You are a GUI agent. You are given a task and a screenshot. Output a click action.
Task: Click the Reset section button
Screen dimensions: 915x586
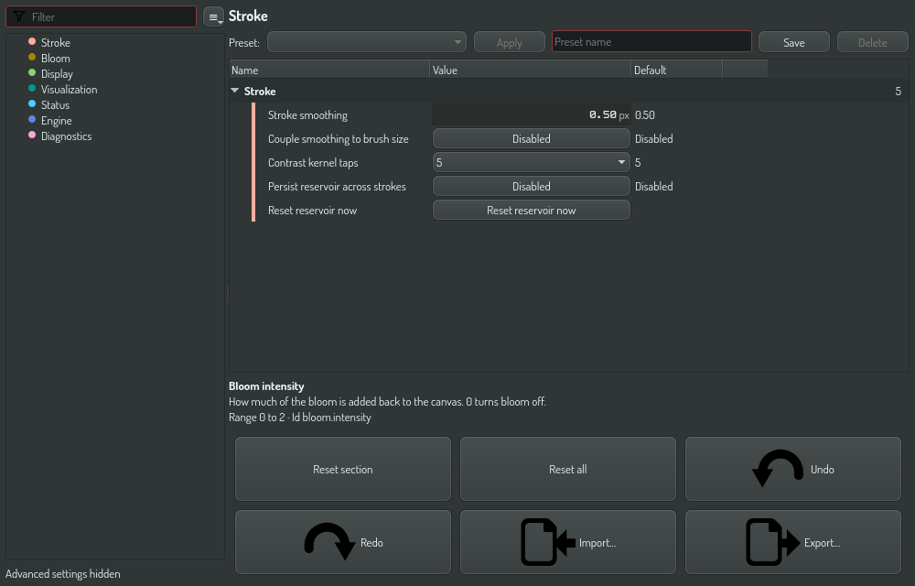pyautogui.click(x=342, y=469)
